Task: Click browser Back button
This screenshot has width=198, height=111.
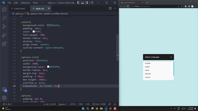Action: [121, 6]
